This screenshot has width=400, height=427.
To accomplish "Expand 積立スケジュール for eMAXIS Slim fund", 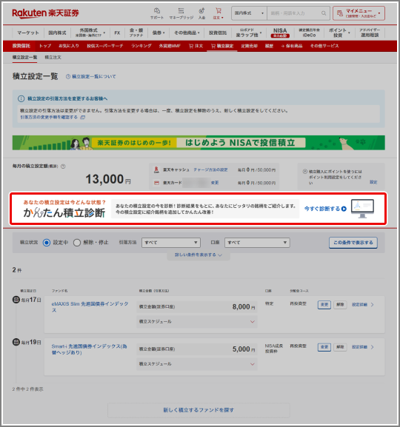I will [197, 322].
